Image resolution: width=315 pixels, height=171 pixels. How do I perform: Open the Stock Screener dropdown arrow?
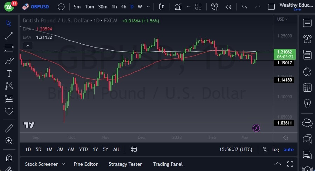[63, 164]
